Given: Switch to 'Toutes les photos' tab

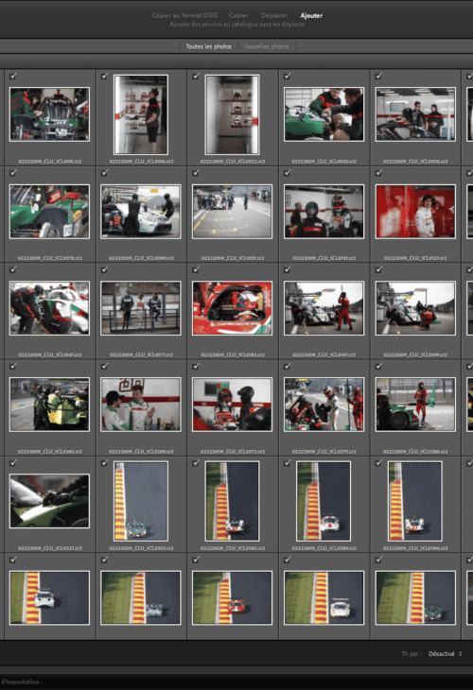Looking at the screenshot, I should pyautogui.click(x=209, y=46).
